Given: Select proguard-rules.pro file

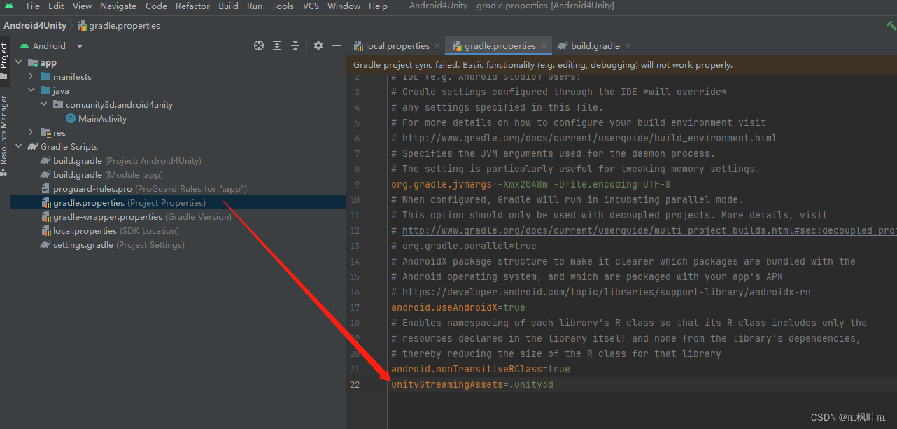Looking at the screenshot, I should pos(150,188).
